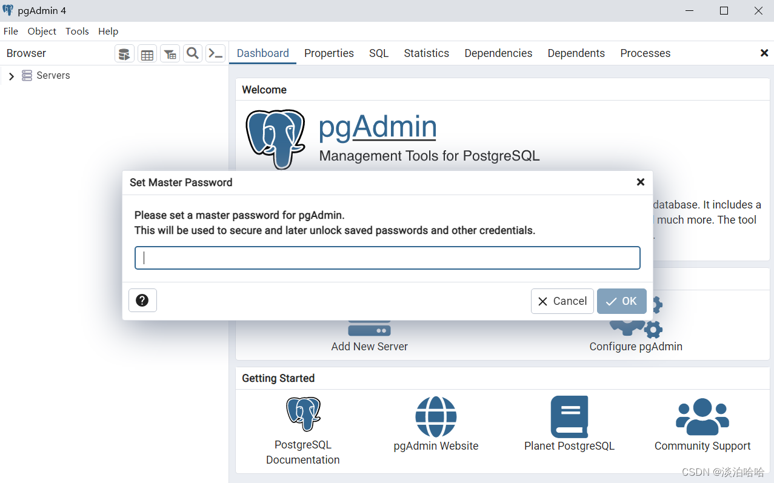The image size is (774, 483).
Task: Open the View Data table icon
Action: click(147, 53)
